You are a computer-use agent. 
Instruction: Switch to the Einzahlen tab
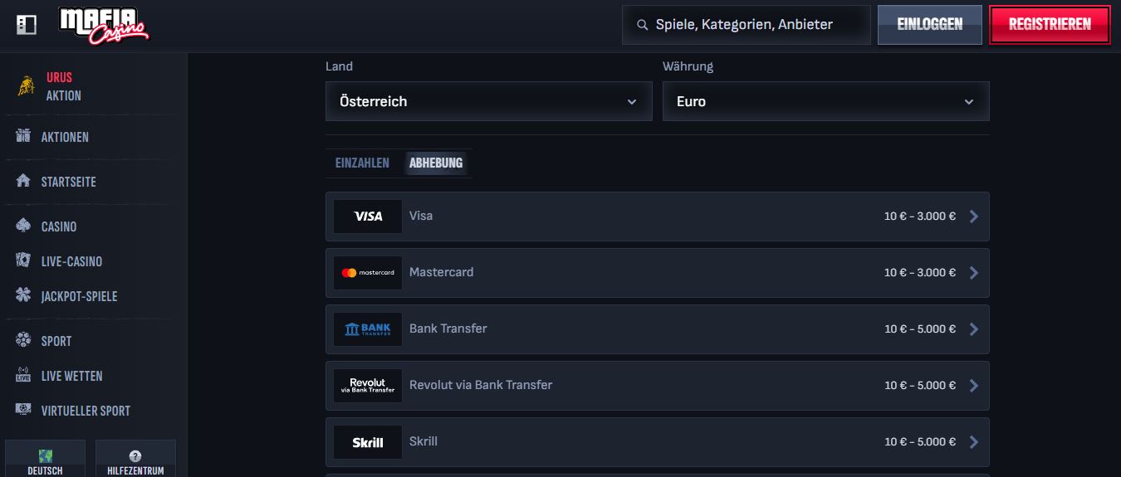(x=362, y=163)
